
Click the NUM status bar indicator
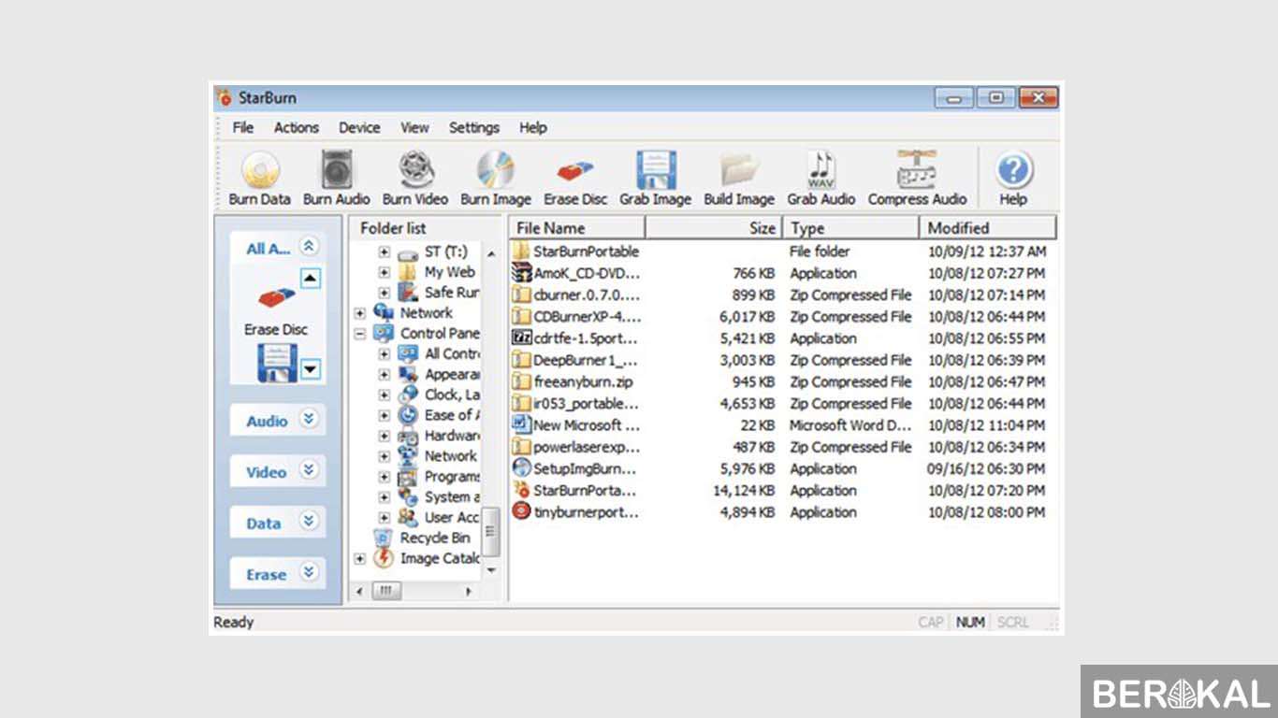pyautogui.click(x=970, y=623)
